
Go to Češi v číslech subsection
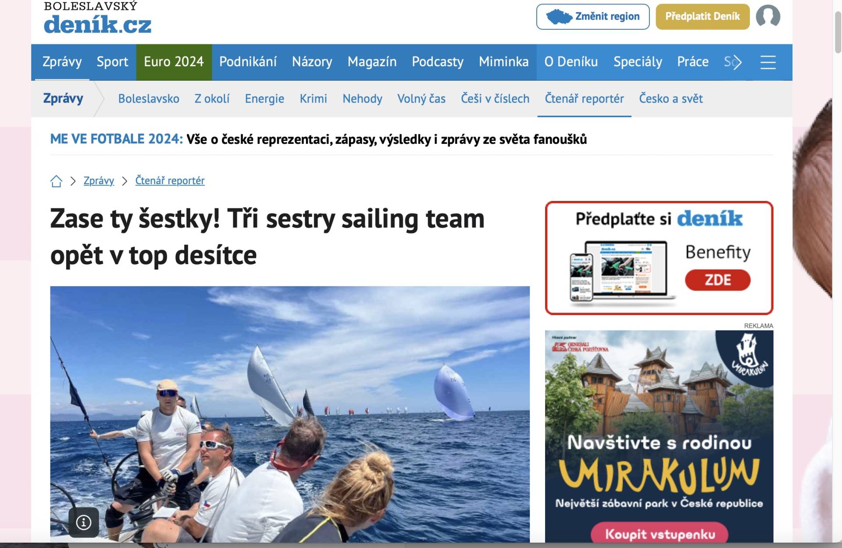(x=495, y=99)
